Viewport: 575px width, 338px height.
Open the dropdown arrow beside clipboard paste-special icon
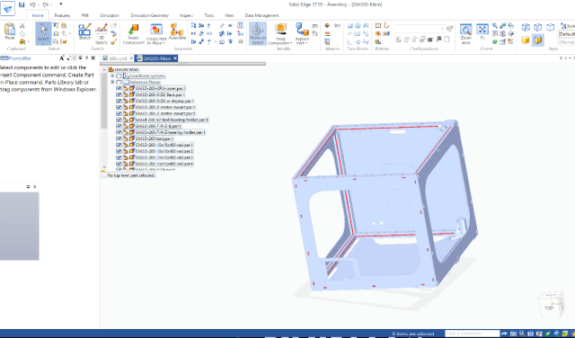[28, 42]
